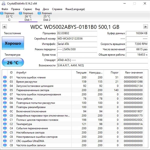The height and width of the screenshot is (150, 150).
Task: Open the Язык(Language) menu
Action: tap(75, 9)
